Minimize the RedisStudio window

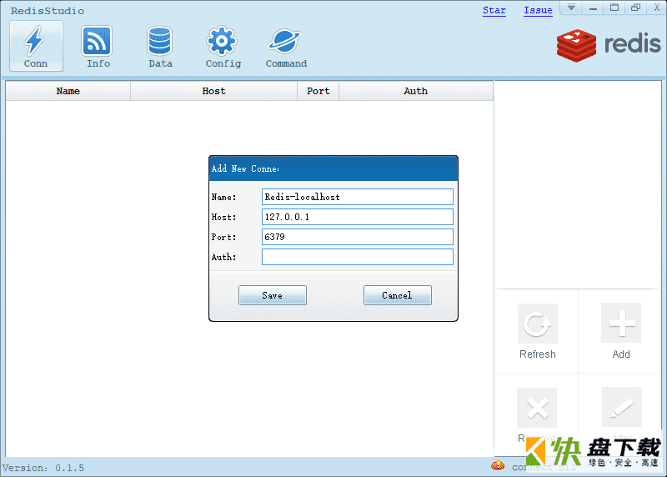(x=593, y=8)
